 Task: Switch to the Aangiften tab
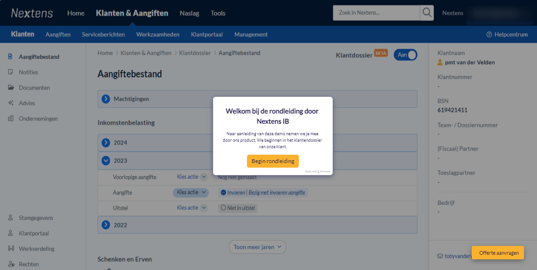pyautogui.click(x=58, y=34)
